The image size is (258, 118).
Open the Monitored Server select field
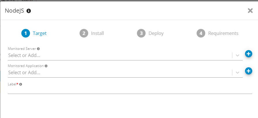click(115, 55)
